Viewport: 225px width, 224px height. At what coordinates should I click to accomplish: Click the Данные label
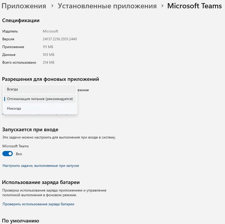tap(9, 55)
